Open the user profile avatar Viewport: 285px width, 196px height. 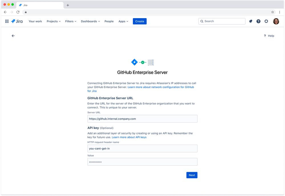pyautogui.click(x=276, y=21)
